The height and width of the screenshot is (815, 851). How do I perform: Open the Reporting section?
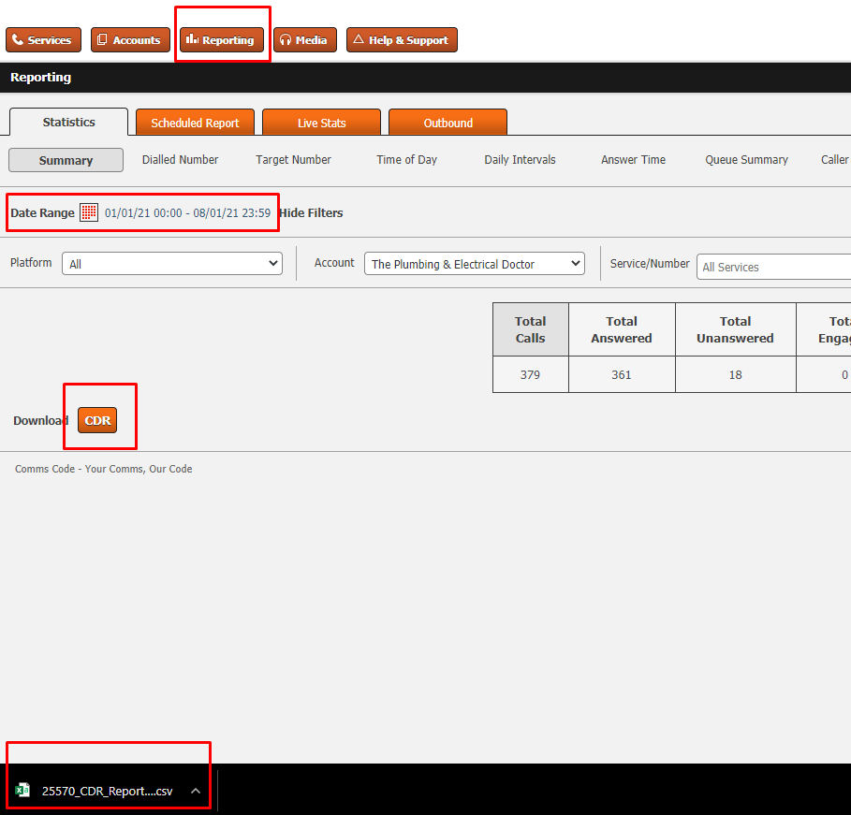coord(222,40)
